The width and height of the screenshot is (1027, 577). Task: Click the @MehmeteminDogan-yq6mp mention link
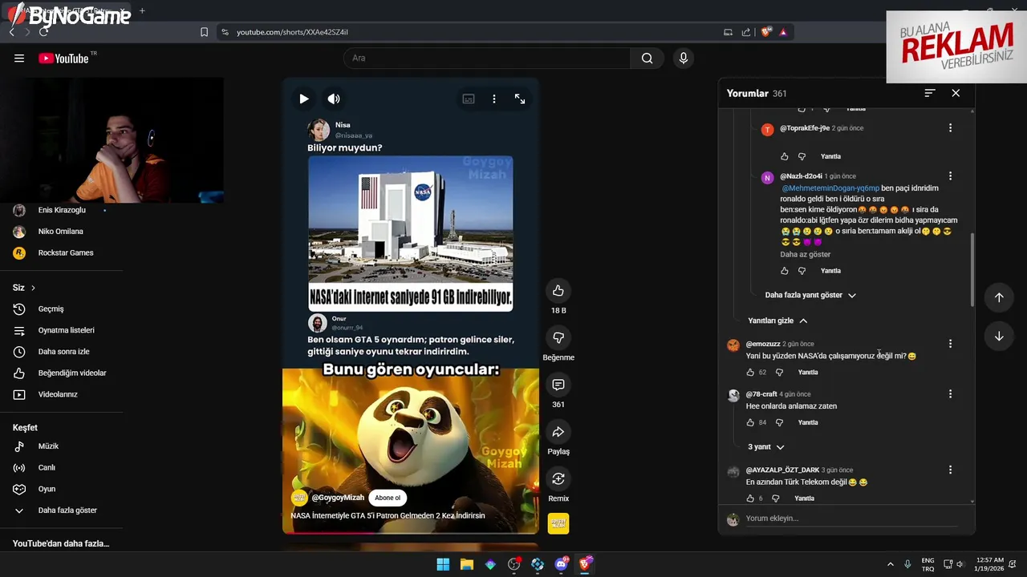[x=830, y=188]
